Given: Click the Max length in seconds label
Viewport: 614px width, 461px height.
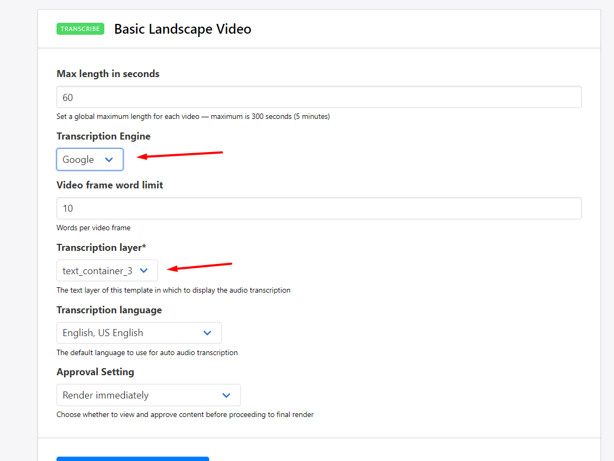Looking at the screenshot, I should [108, 74].
